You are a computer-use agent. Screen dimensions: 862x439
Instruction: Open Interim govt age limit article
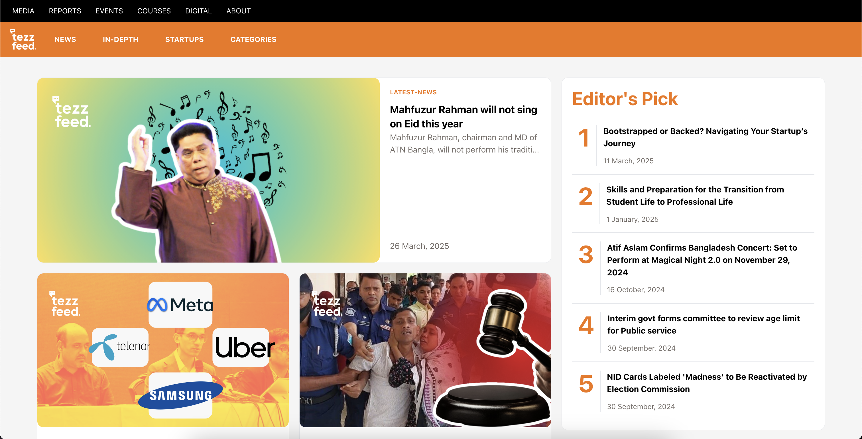click(x=703, y=324)
